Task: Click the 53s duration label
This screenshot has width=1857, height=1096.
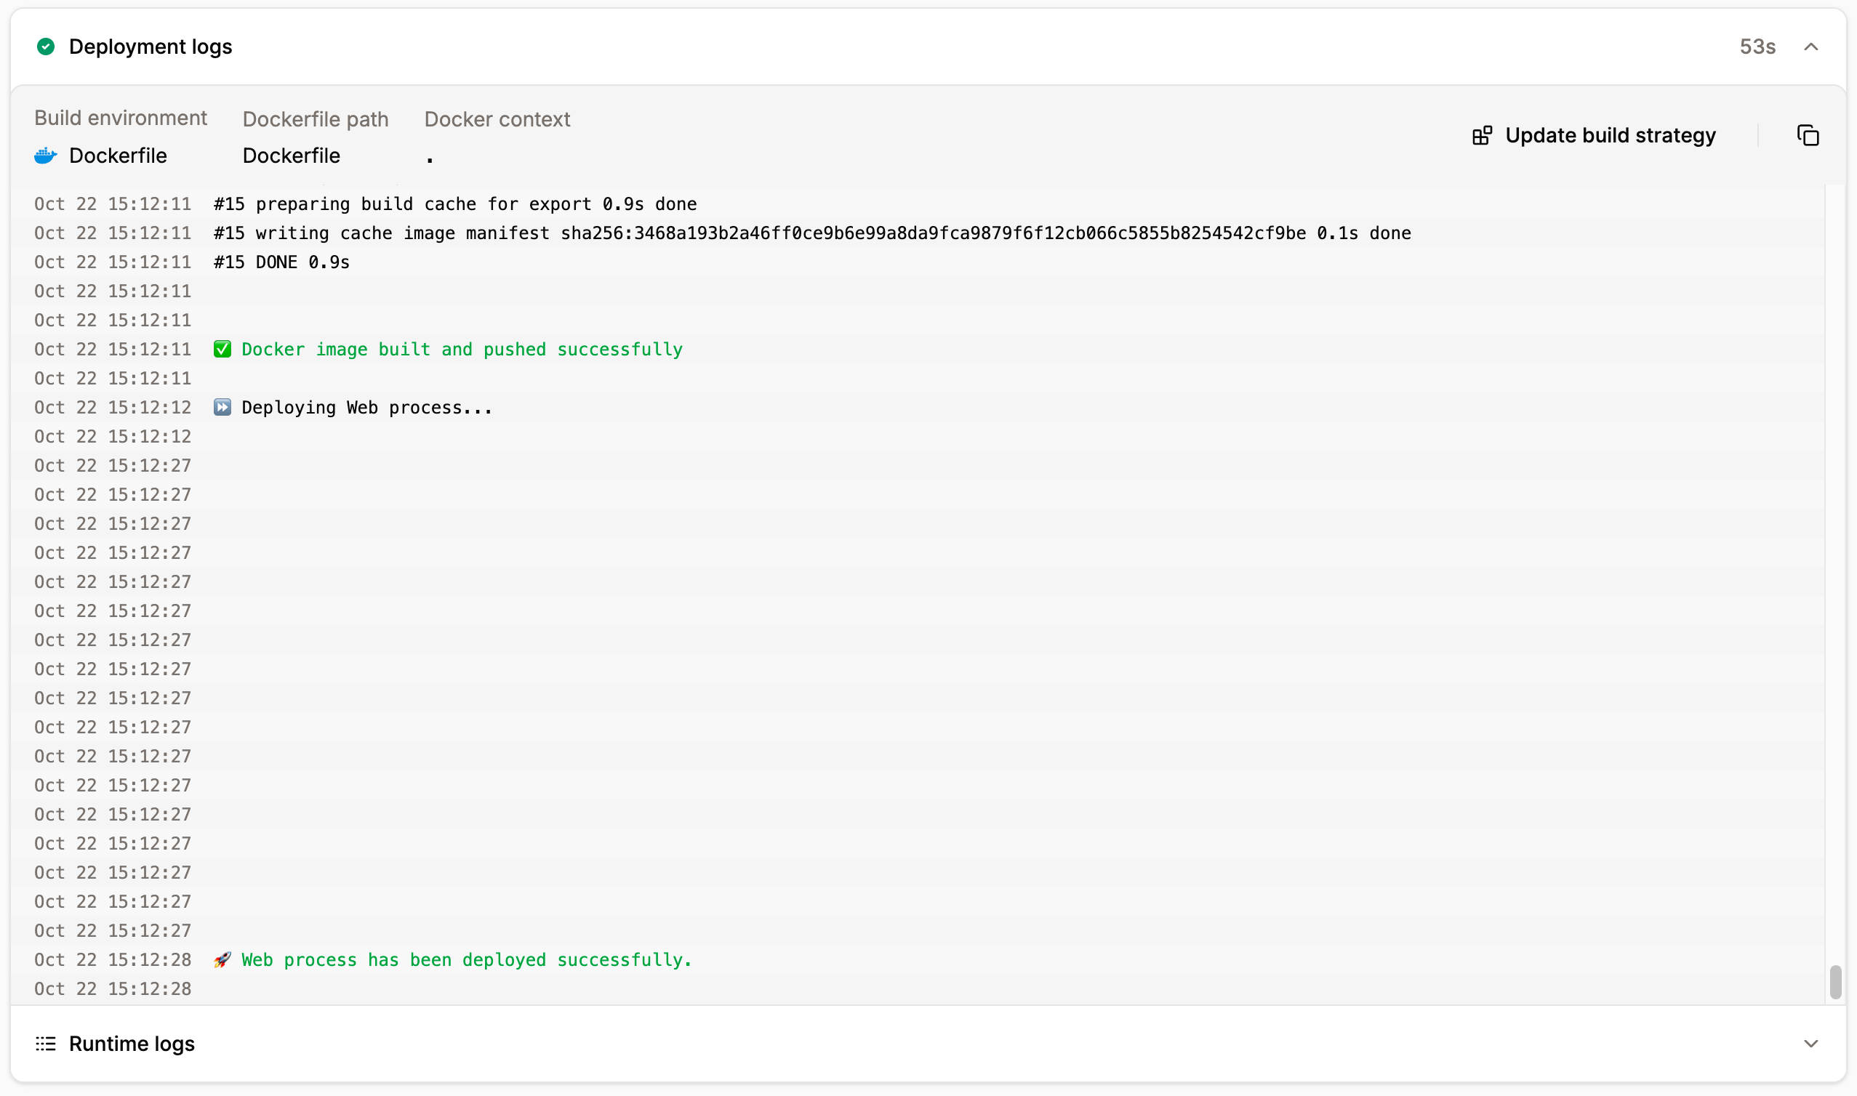Action: pos(1757,47)
